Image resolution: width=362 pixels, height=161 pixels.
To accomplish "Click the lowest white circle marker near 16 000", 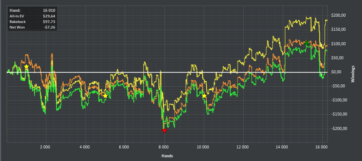I will click(321, 74).
